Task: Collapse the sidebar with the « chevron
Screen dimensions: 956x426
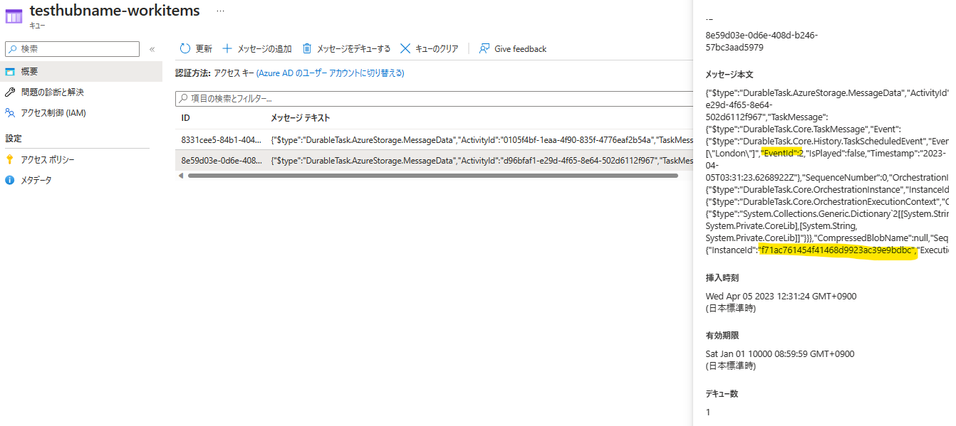Action: click(x=152, y=48)
